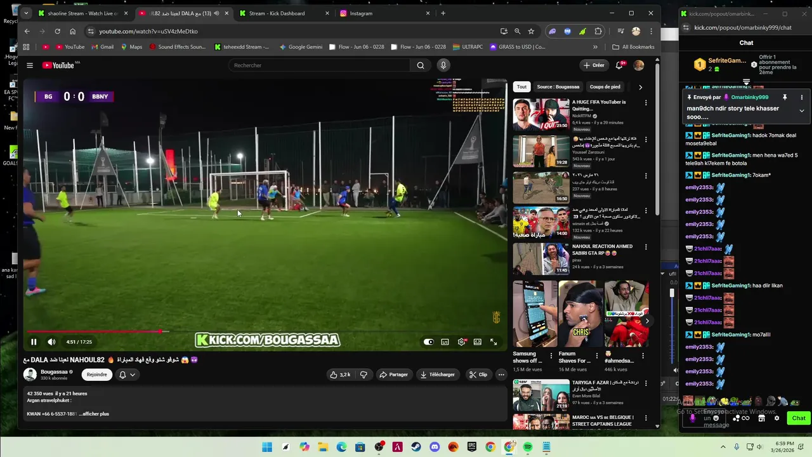Select the Coups de pied chip

(605, 87)
